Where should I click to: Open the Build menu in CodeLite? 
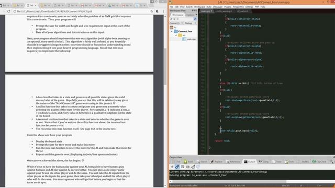click(x=209, y=7)
